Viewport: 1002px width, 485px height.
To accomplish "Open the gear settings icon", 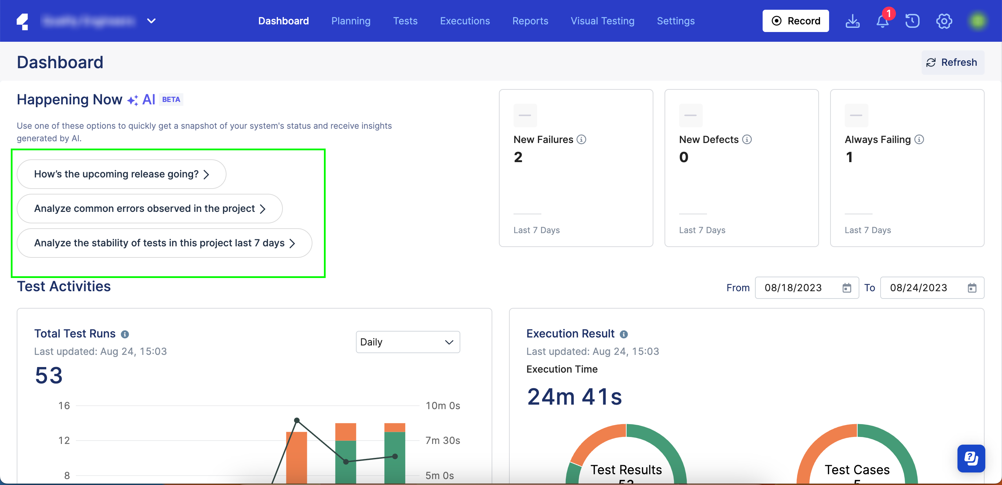I will point(944,21).
